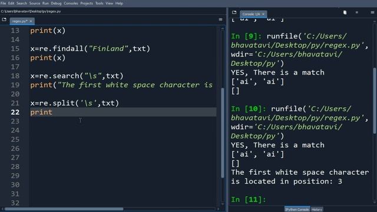Click "is located in position: 3" output

click(x=286, y=181)
